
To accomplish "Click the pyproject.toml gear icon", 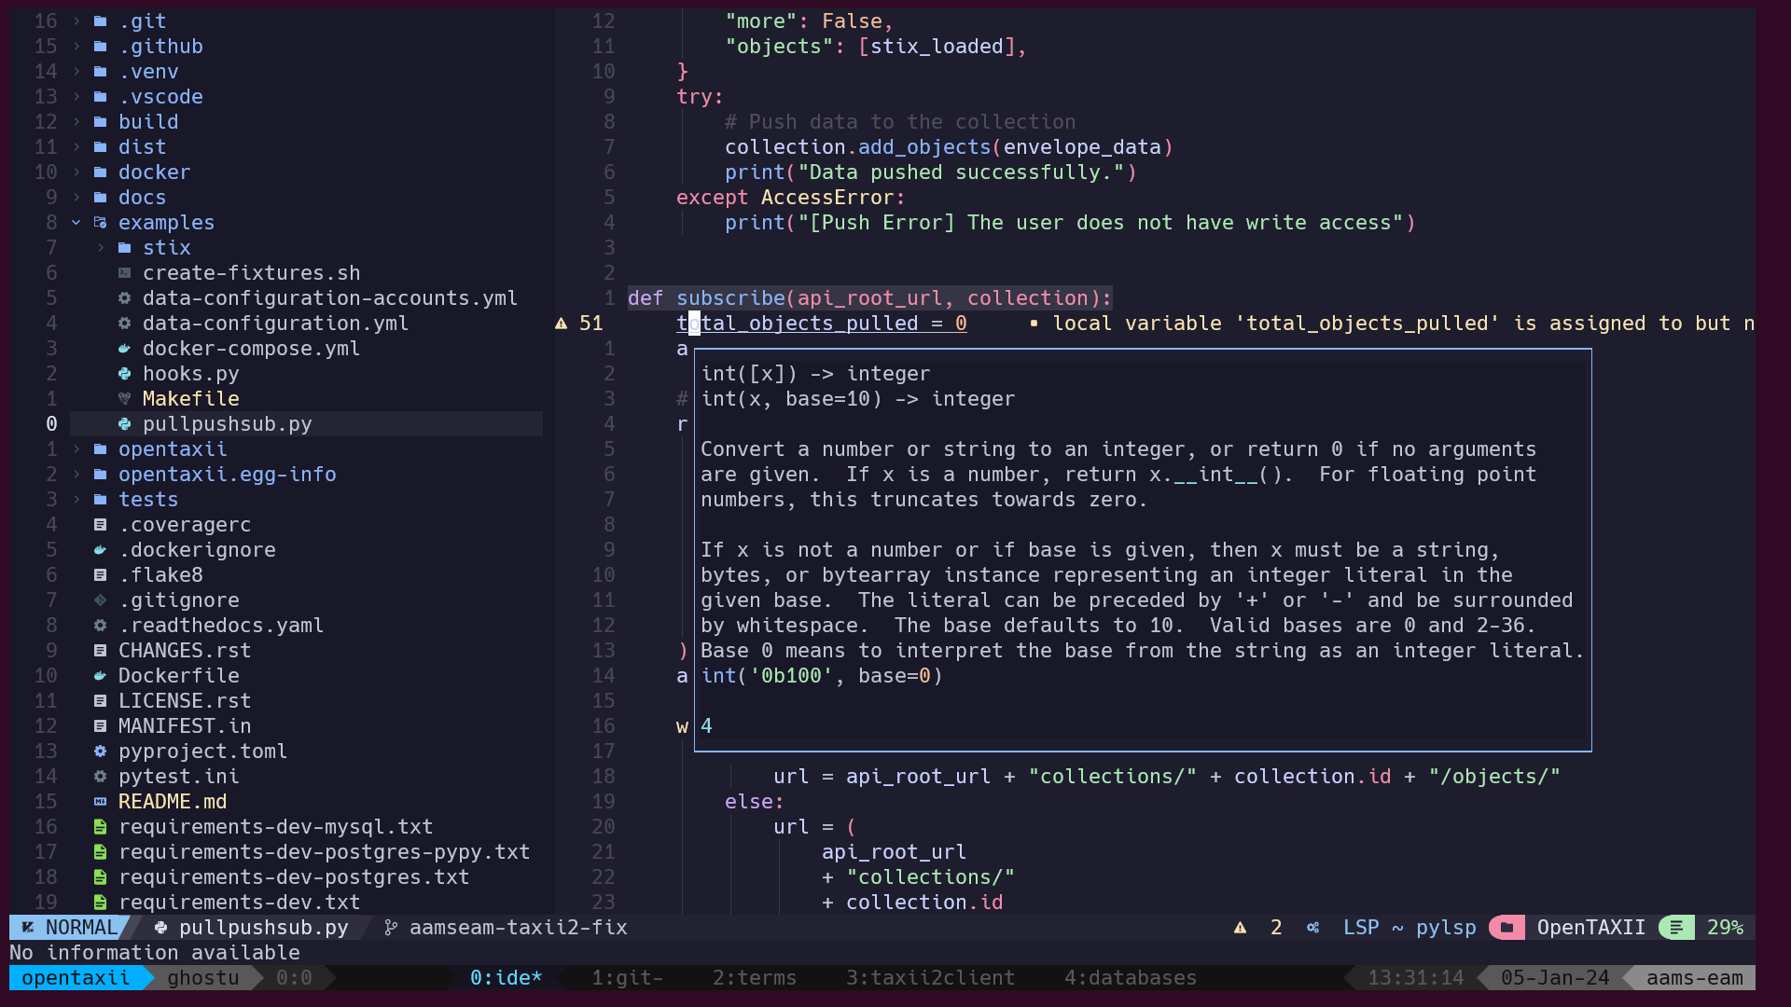I will (x=100, y=752).
